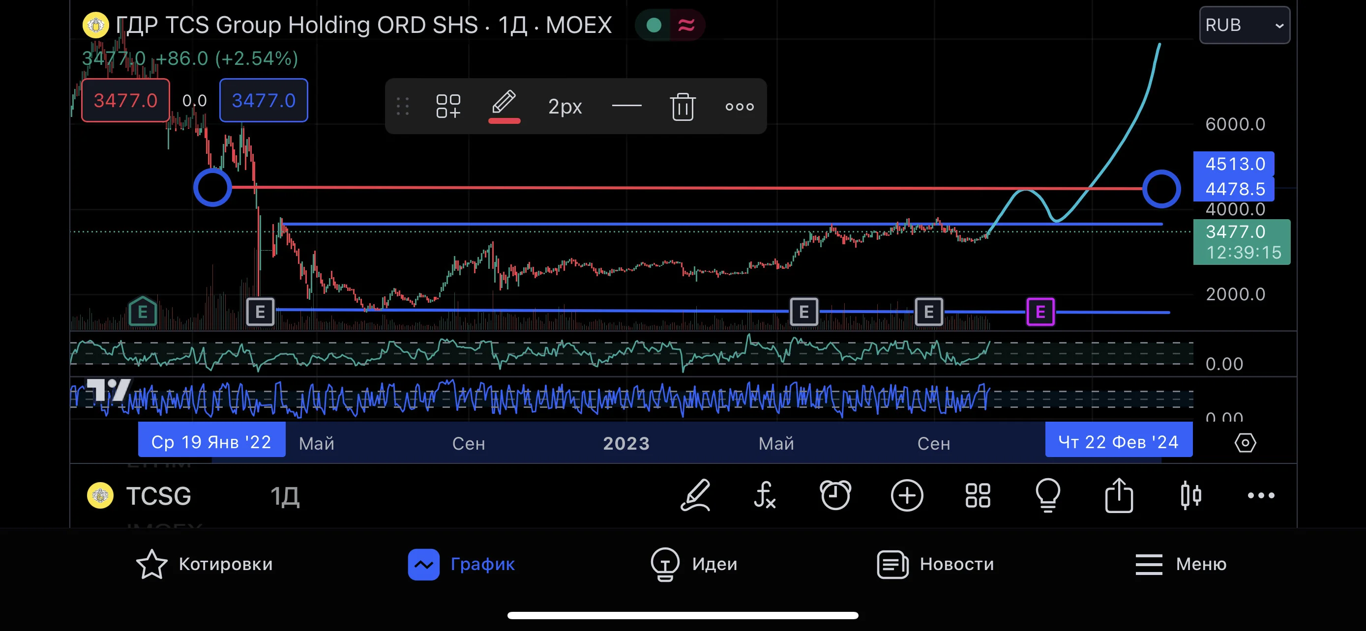Share the chart using share icon
The image size is (1366, 631).
1119,495
